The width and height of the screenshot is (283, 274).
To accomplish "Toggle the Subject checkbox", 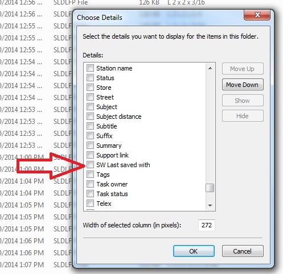I will tap(90, 106).
